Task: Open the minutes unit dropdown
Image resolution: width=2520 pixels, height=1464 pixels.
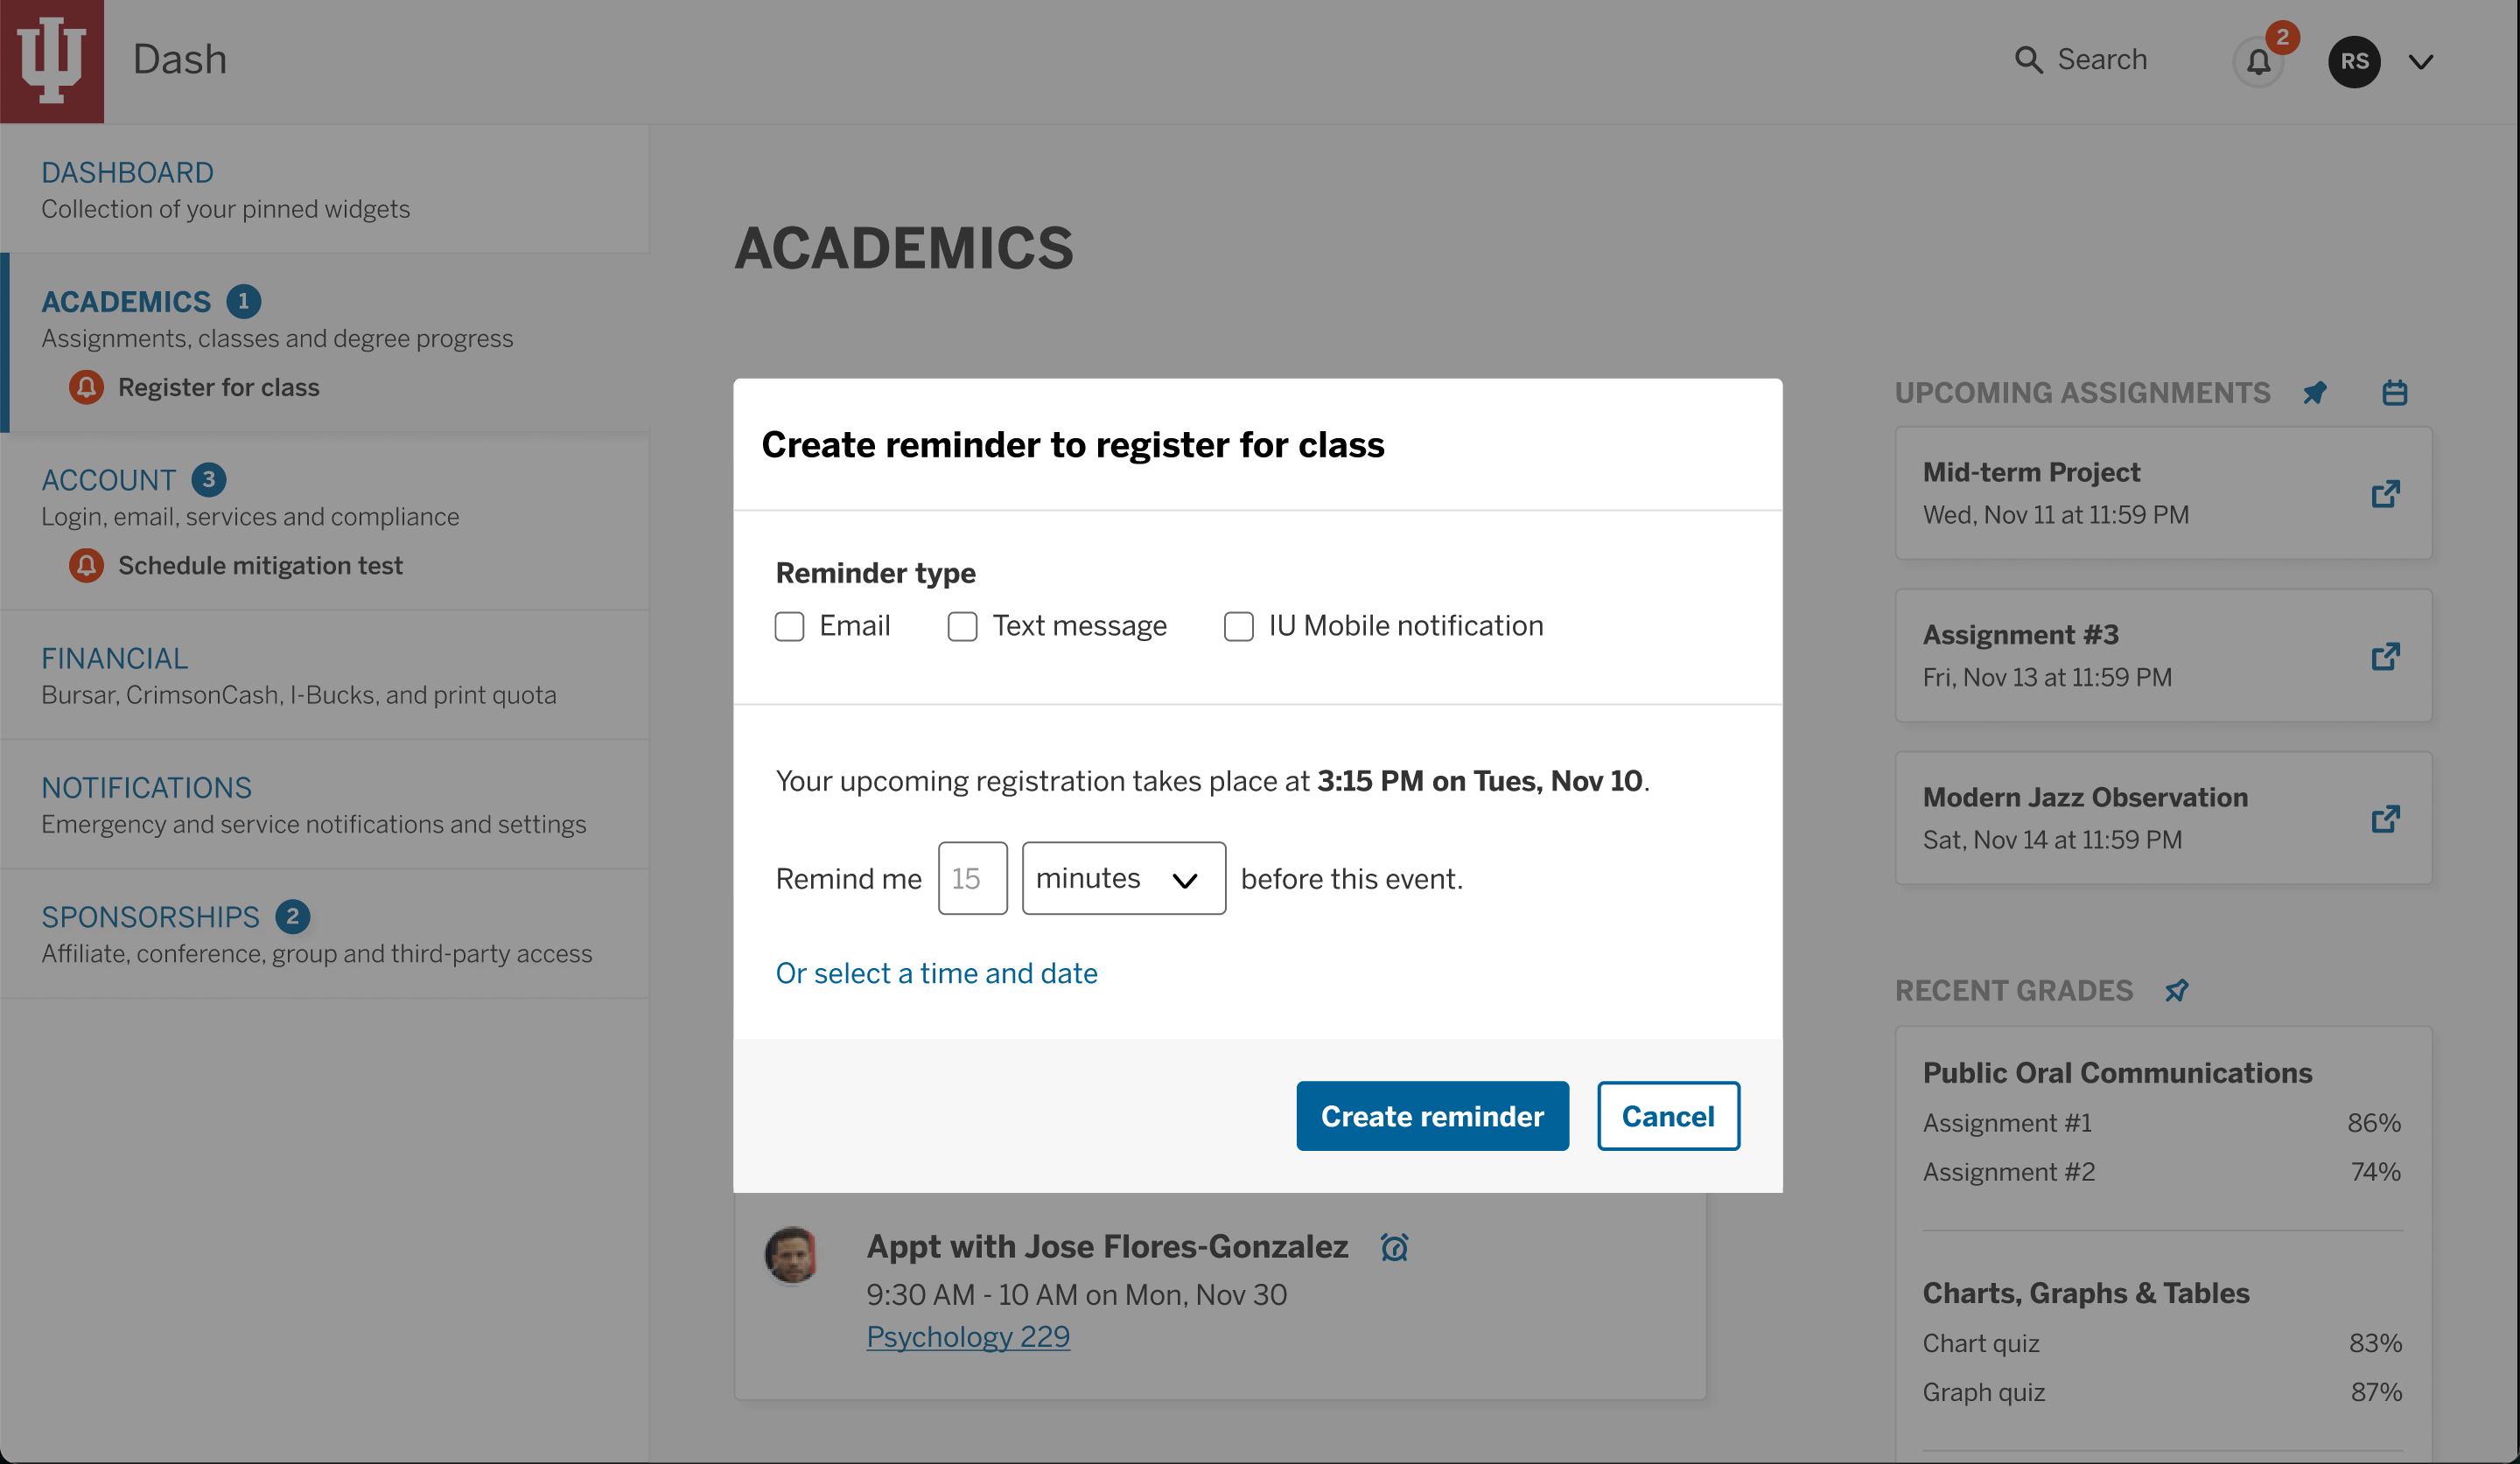Action: [1124, 878]
